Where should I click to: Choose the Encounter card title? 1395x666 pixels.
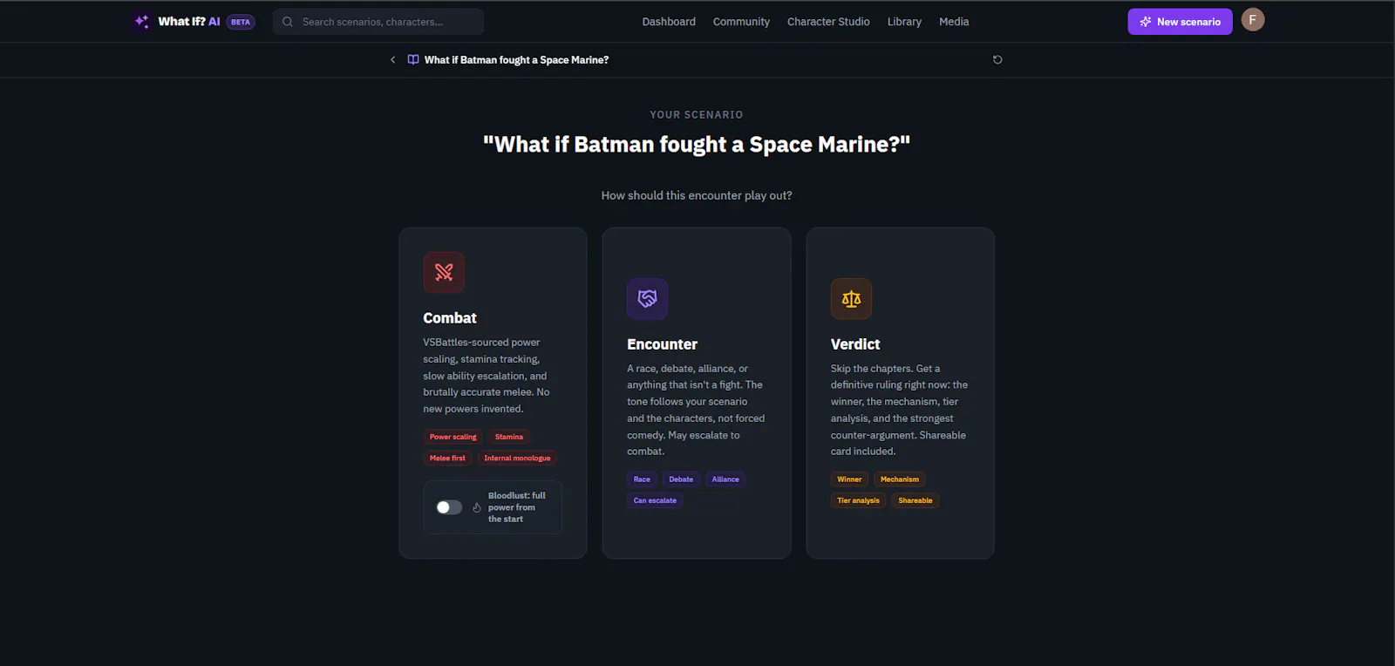click(662, 344)
